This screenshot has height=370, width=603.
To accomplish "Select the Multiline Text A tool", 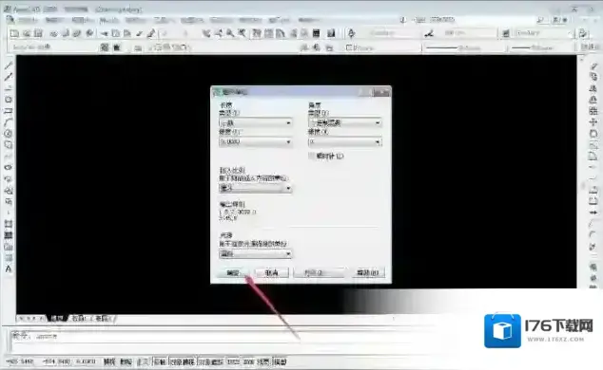I will pyautogui.click(x=8, y=269).
